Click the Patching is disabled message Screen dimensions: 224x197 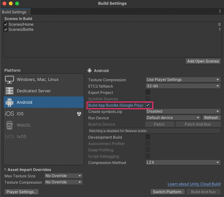tap(154, 131)
